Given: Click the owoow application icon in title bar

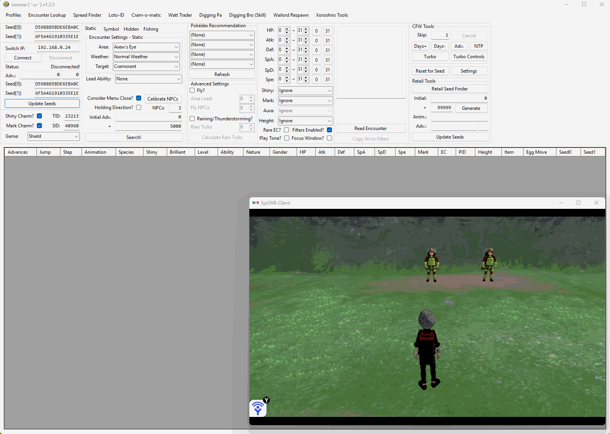Looking at the screenshot, I should pyautogui.click(x=6, y=4).
